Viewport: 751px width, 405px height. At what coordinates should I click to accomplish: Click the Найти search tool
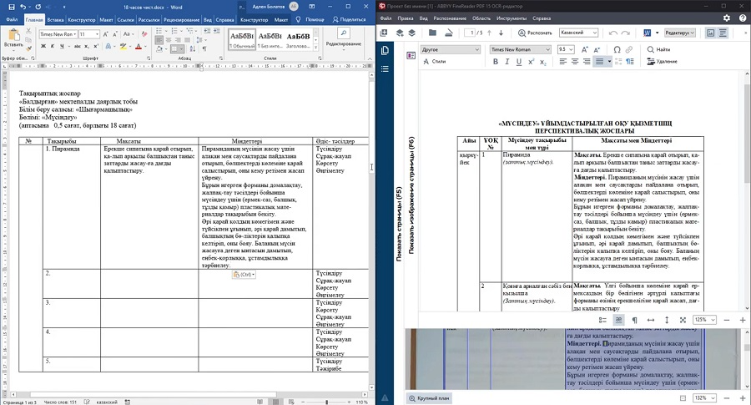[658, 49]
